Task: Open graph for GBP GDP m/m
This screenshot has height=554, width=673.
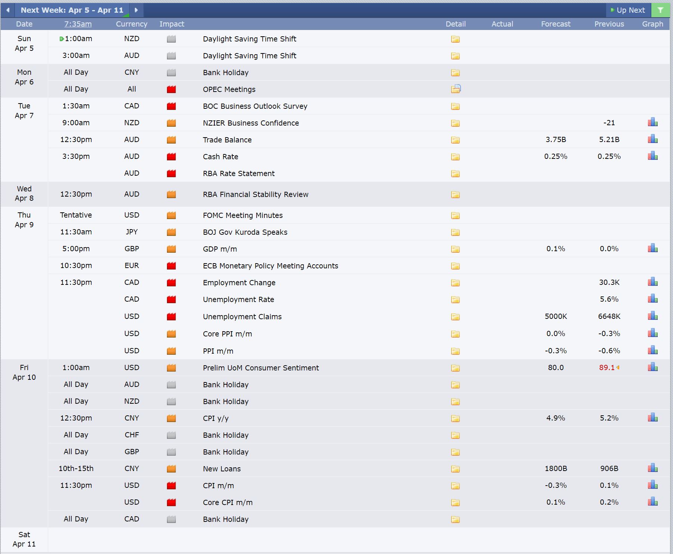Action: point(652,248)
